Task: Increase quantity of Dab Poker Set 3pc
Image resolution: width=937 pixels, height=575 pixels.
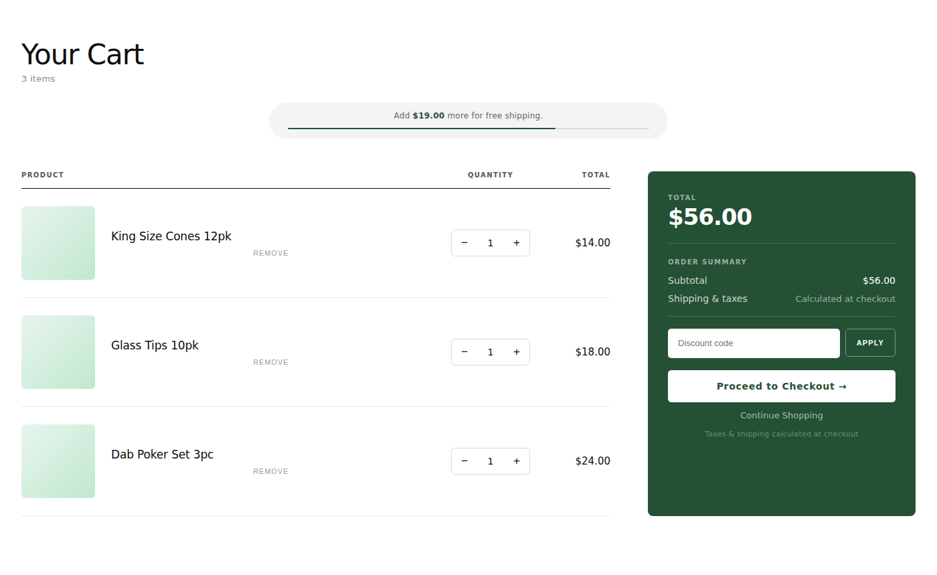Action: pos(517,461)
